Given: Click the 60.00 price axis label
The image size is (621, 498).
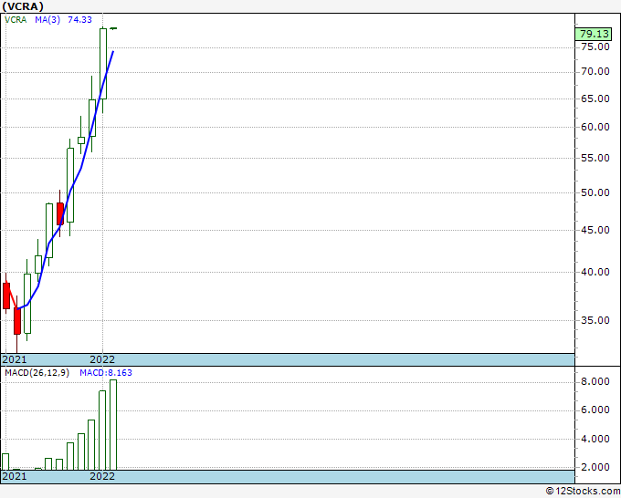Looking at the screenshot, I should coord(595,127).
